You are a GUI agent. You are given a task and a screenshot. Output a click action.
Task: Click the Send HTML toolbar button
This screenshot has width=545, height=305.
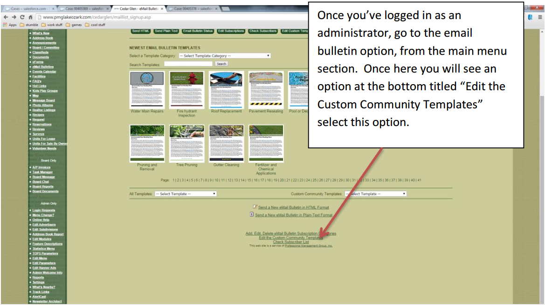[x=140, y=31]
